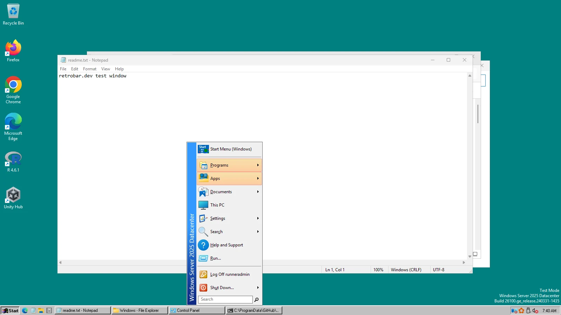Expand the Settings submenu arrow
The width and height of the screenshot is (561, 315).
[258, 218]
